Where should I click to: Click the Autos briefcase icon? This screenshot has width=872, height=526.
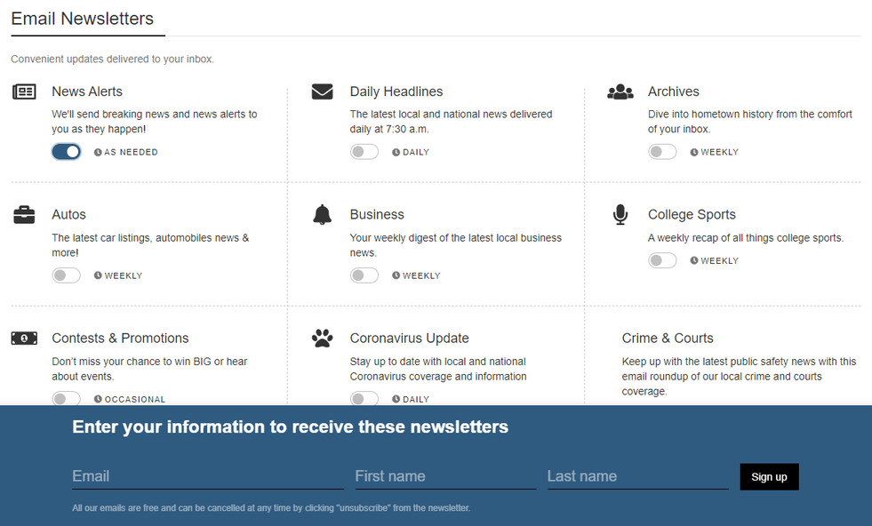pos(24,215)
